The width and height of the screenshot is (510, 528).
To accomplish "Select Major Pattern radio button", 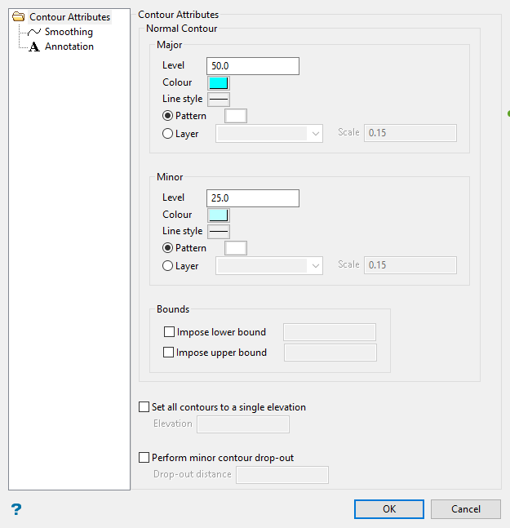I will [167, 116].
